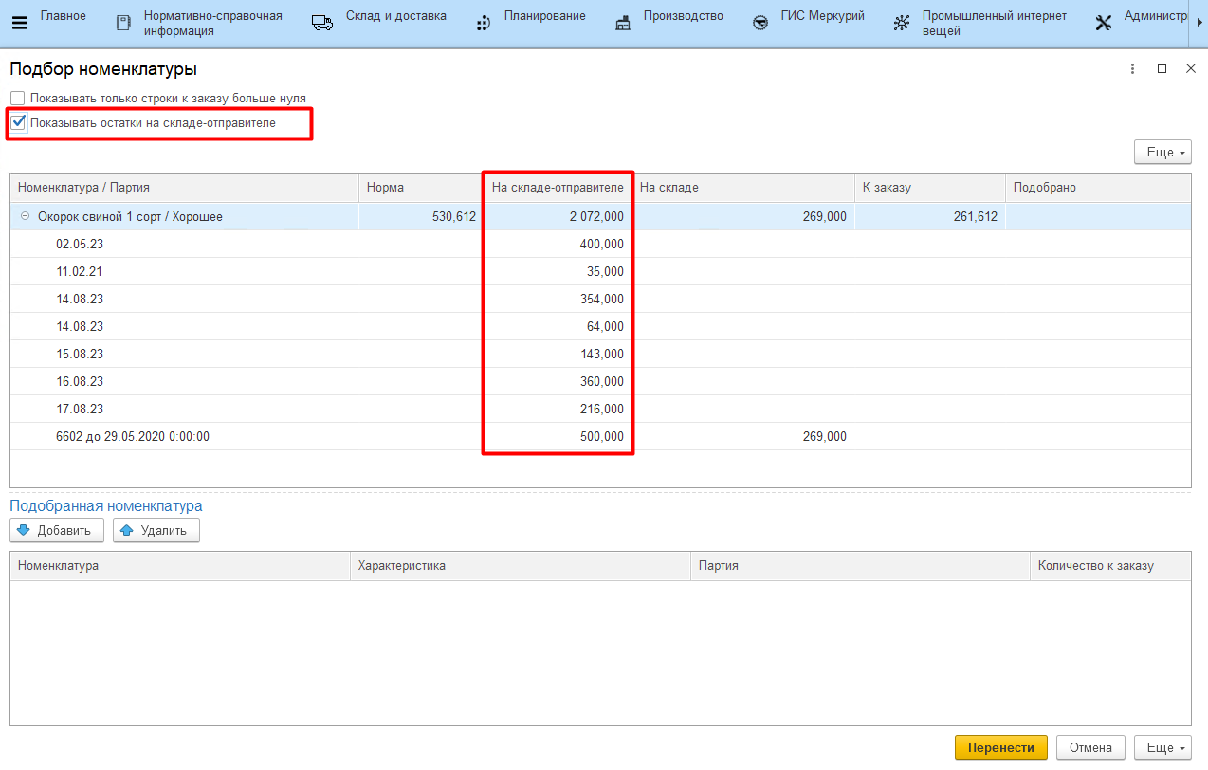1208x770 pixels.
Task: Open the hamburger main menu icon
Action: click(19, 24)
